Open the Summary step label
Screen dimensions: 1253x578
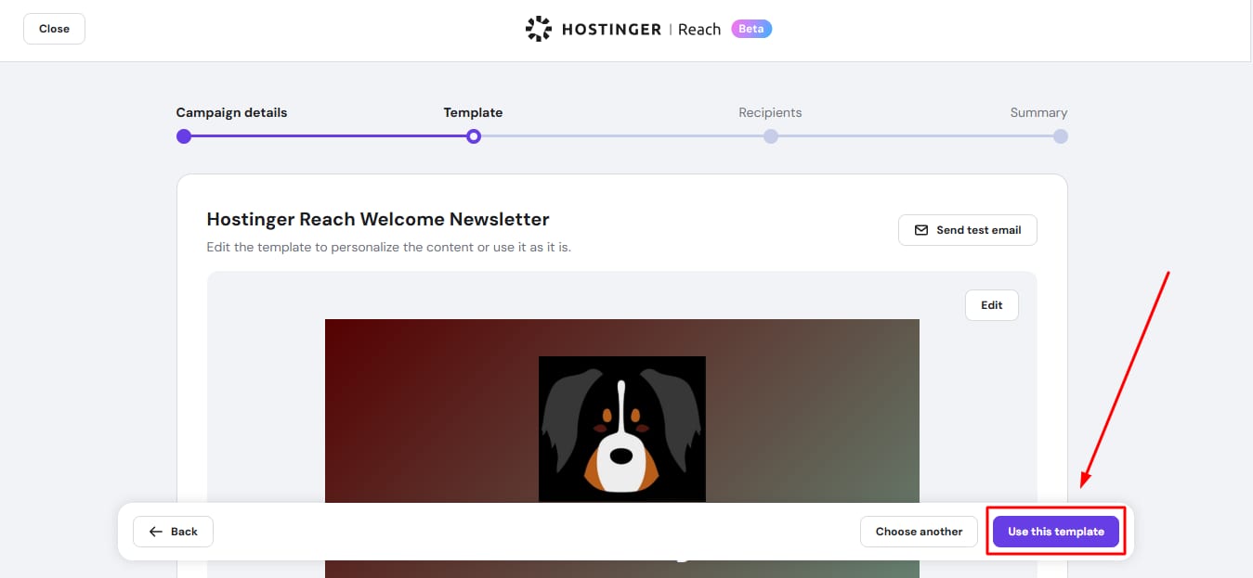1038,112
